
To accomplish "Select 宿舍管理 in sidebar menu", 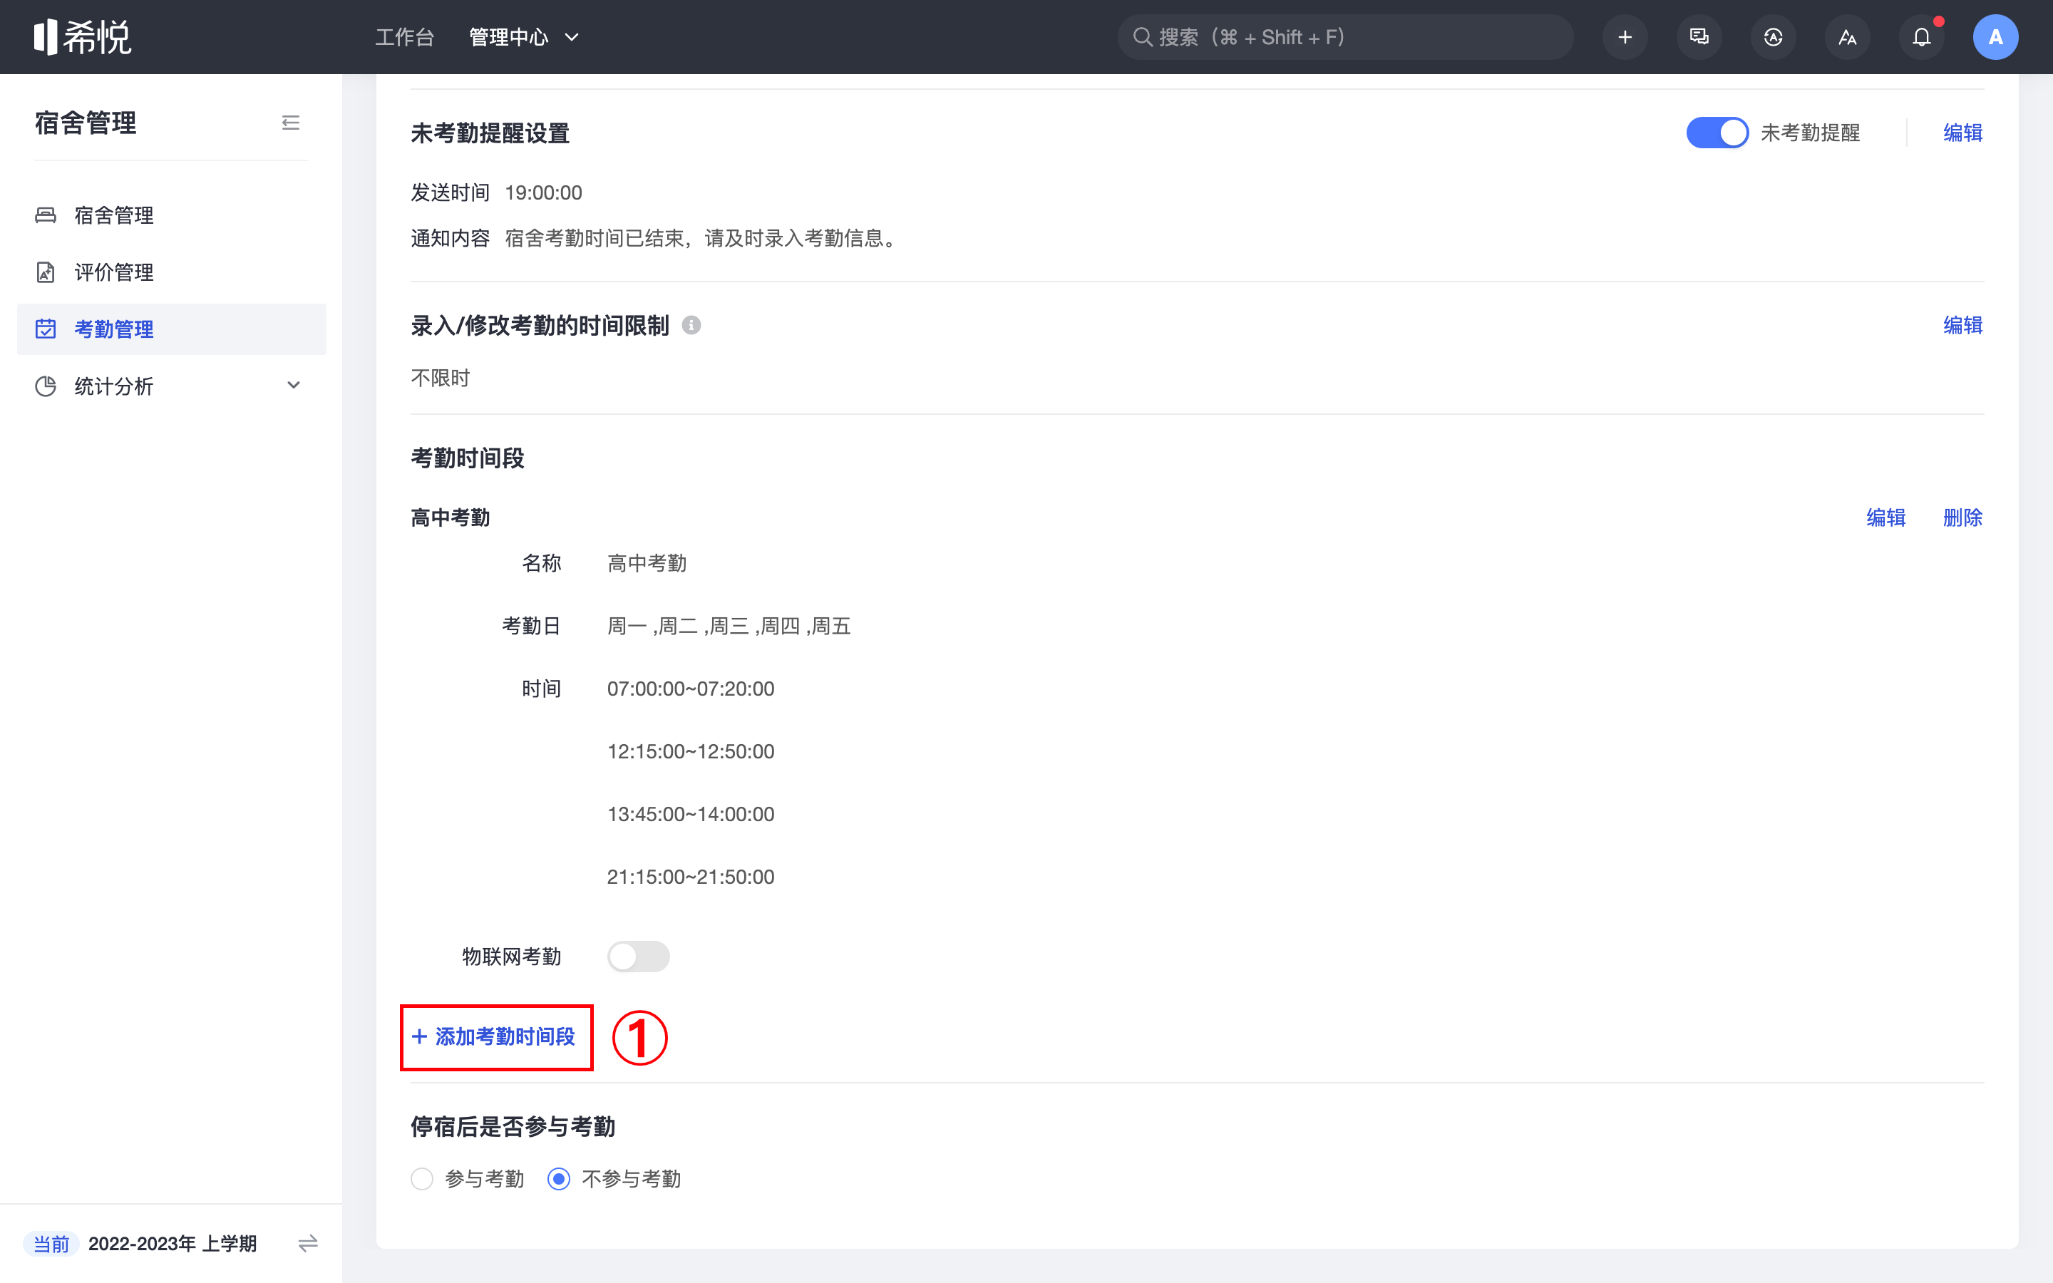I will [x=171, y=215].
